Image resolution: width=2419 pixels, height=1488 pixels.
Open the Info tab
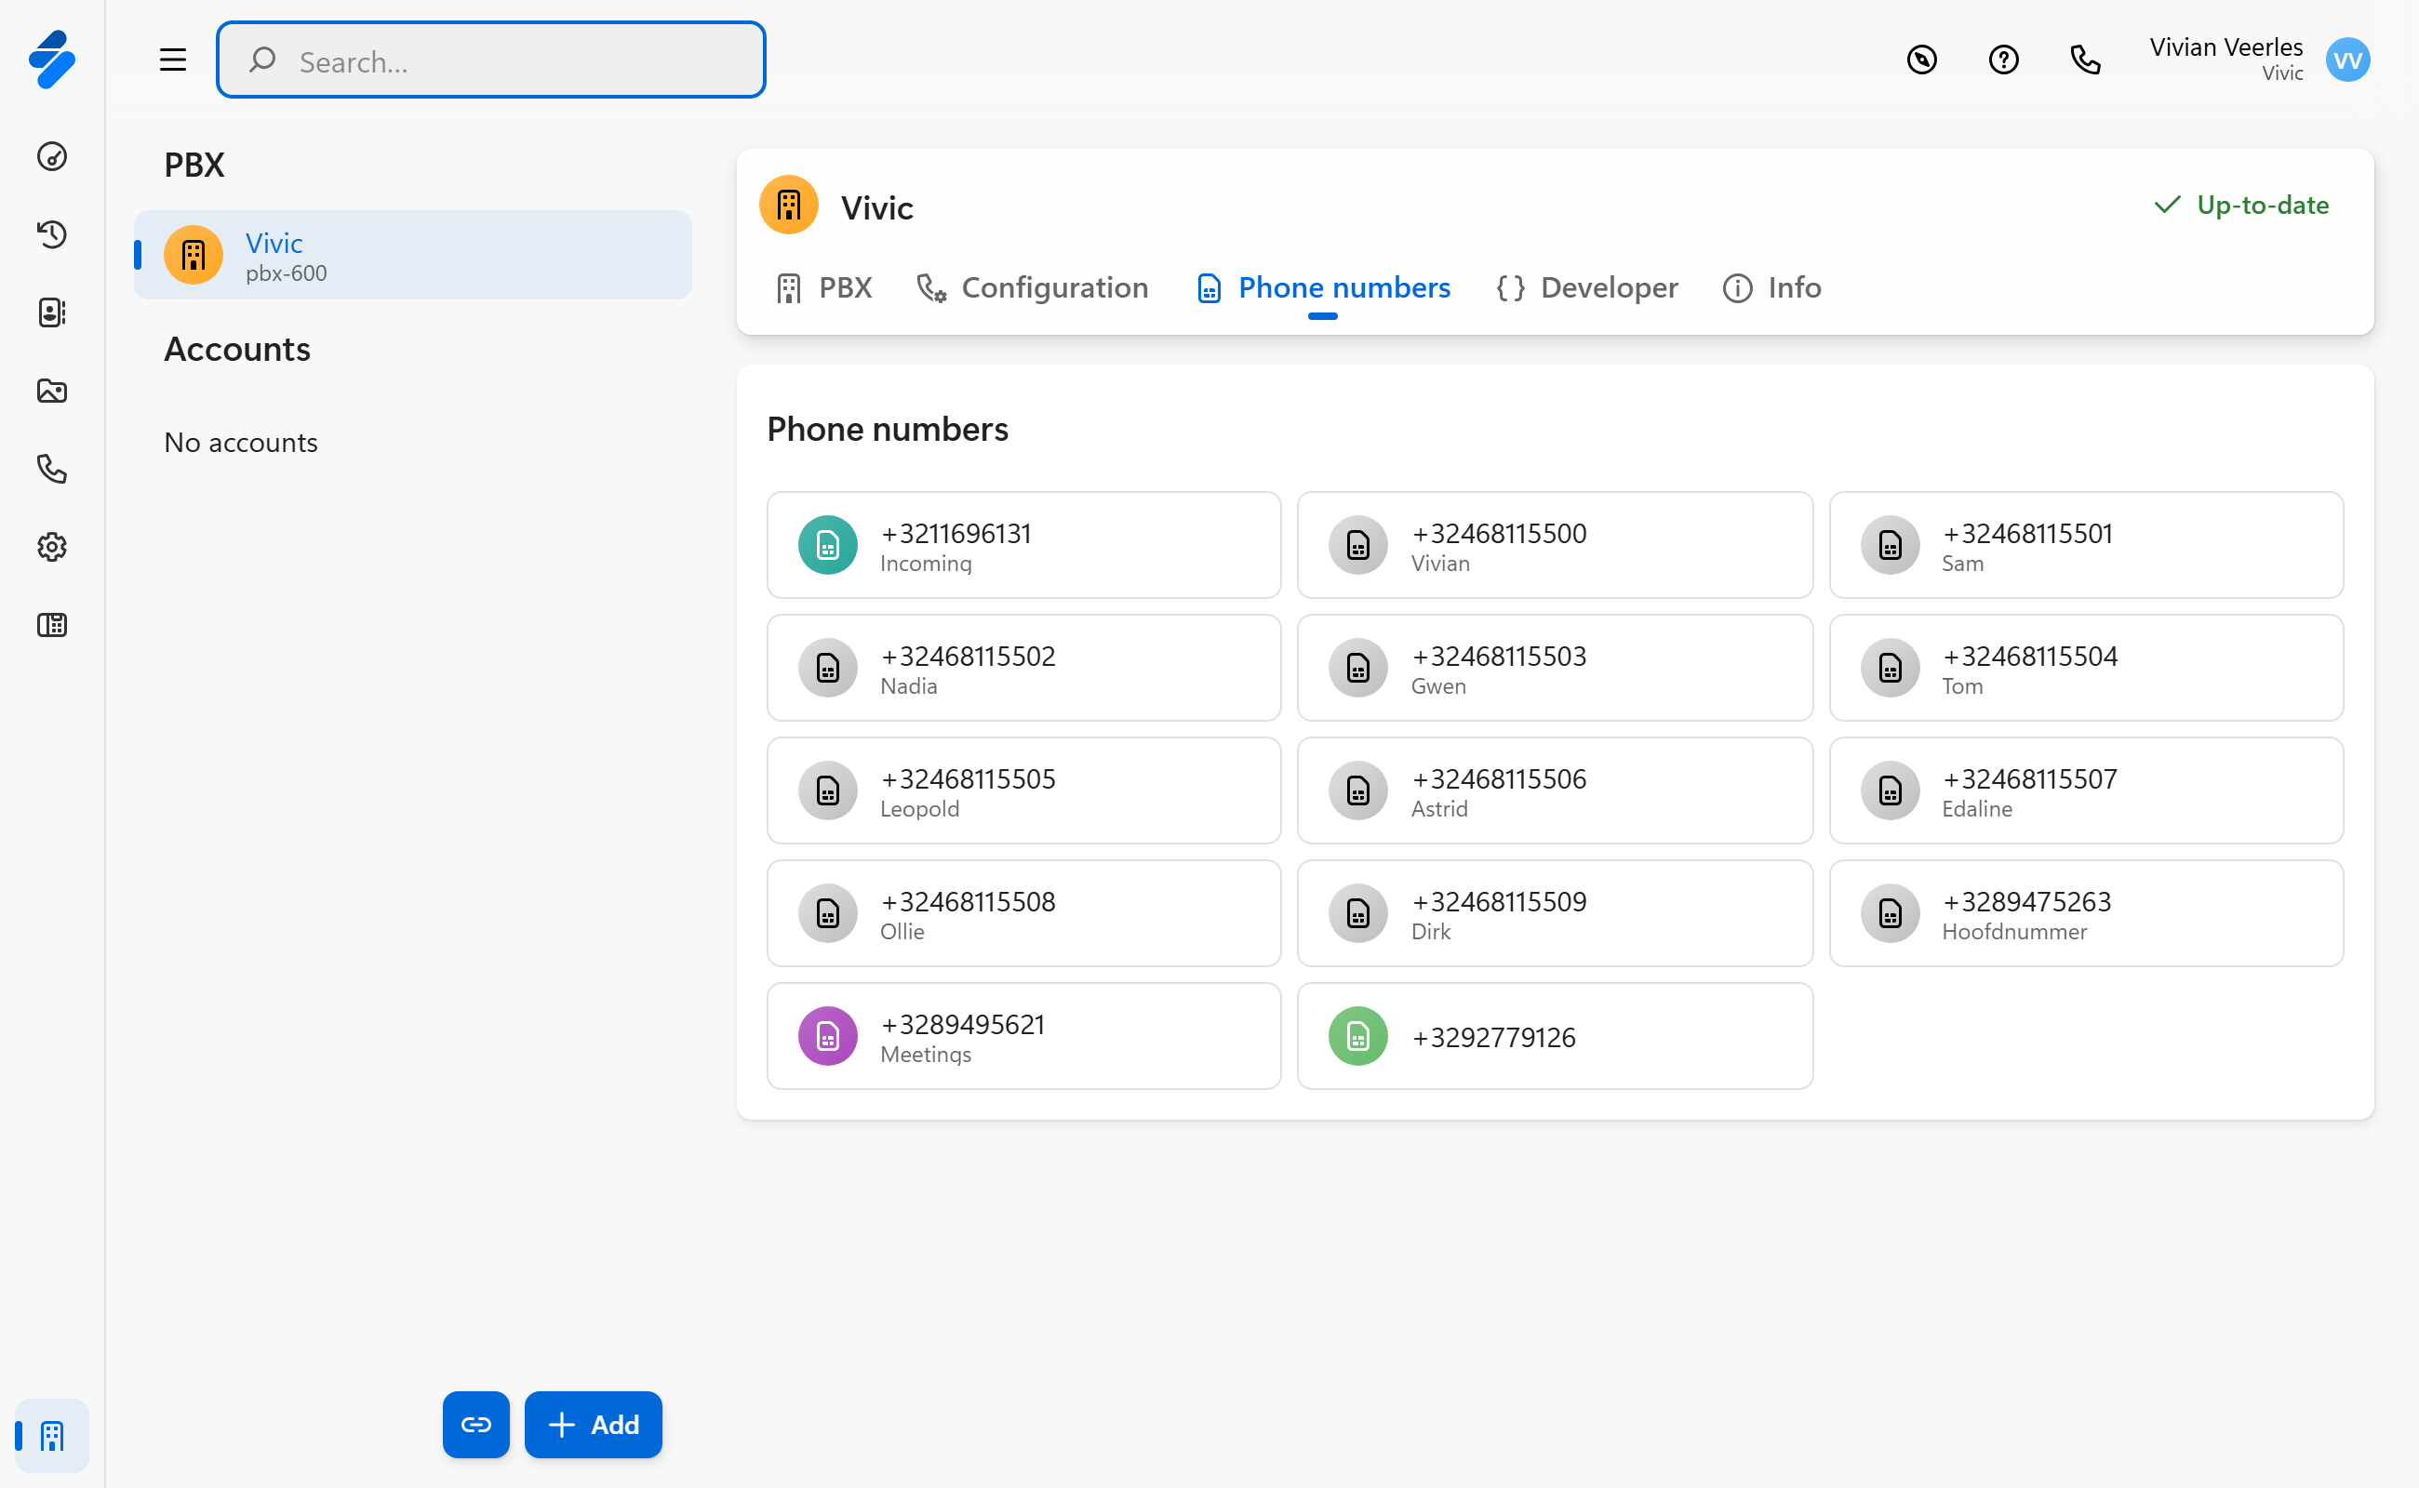click(1771, 287)
